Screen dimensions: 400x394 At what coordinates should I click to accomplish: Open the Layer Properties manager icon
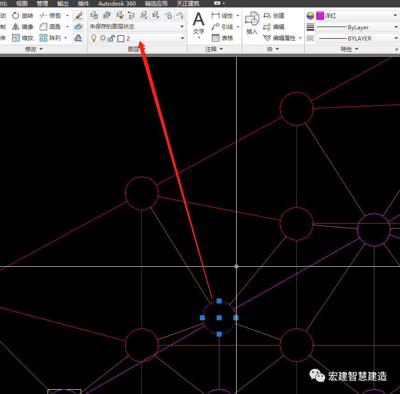point(94,15)
